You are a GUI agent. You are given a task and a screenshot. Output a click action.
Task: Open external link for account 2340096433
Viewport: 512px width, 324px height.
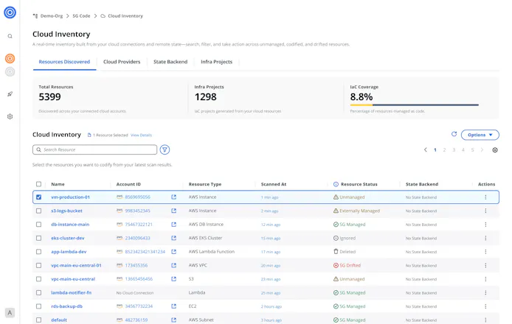[173, 238]
